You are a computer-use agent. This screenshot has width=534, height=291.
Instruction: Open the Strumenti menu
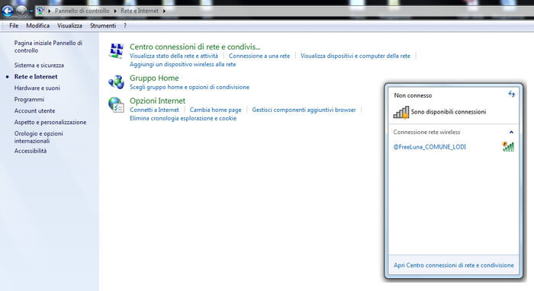[x=103, y=25]
